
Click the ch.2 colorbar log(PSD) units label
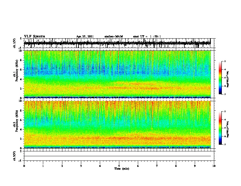pos(228,129)
